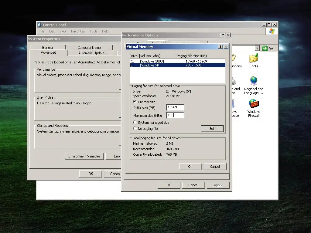The height and width of the screenshot is (233, 311).
Task: Close the Virtual Memory dialog
Action: point(226,46)
